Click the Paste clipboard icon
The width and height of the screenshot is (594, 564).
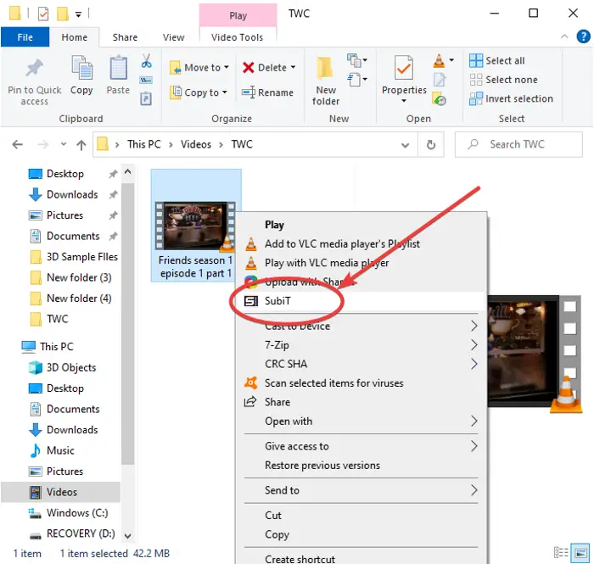click(118, 67)
